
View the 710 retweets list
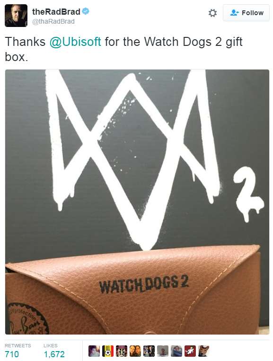tap(18, 351)
